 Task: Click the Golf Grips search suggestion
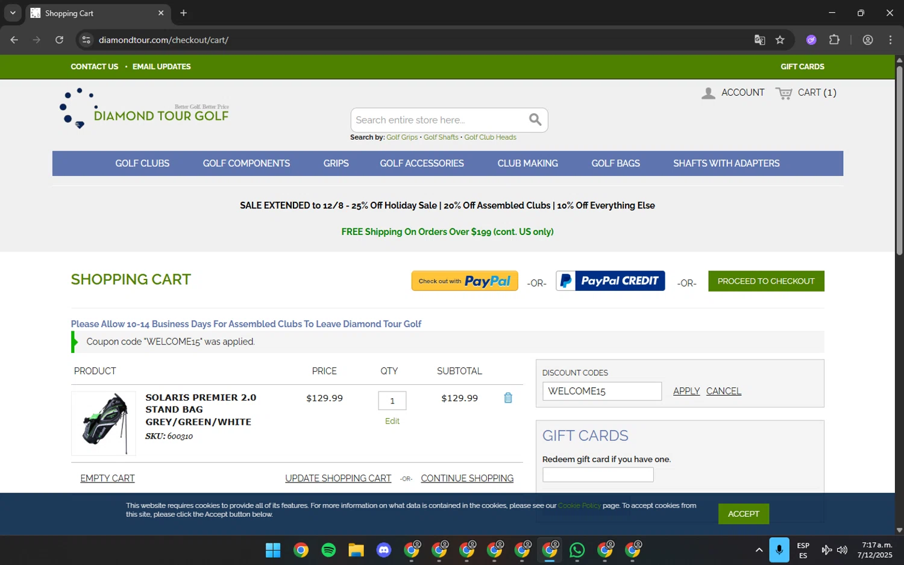pos(402,137)
